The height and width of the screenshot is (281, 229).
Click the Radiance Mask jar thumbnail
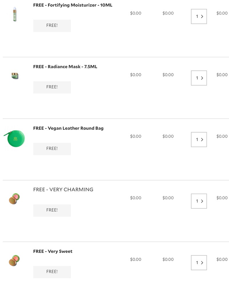tap(15, 76)
